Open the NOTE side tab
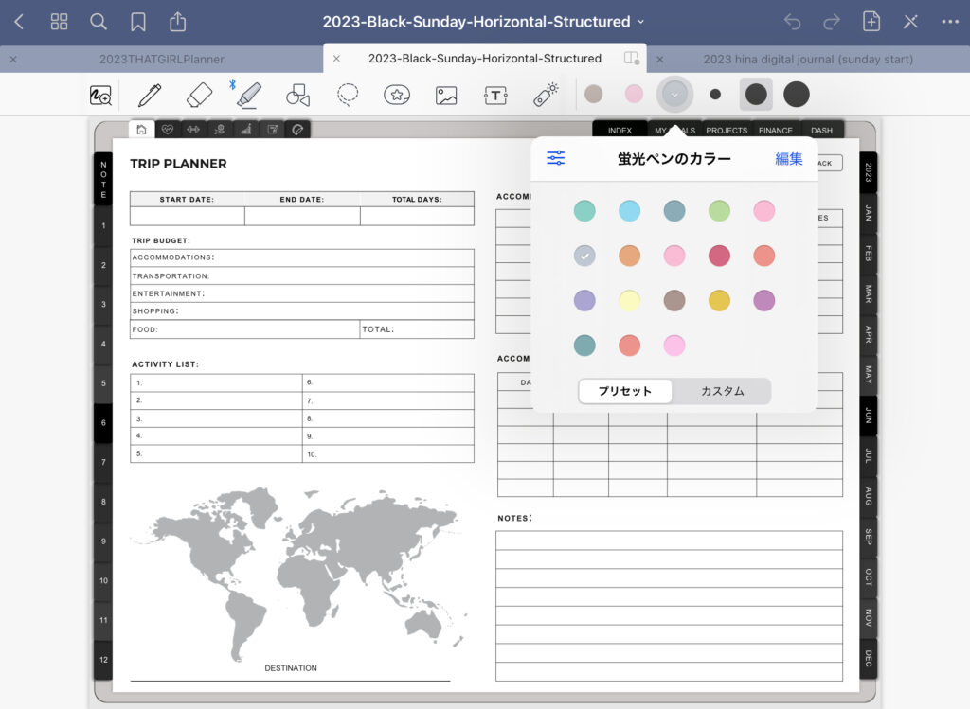 coord(103,179)
